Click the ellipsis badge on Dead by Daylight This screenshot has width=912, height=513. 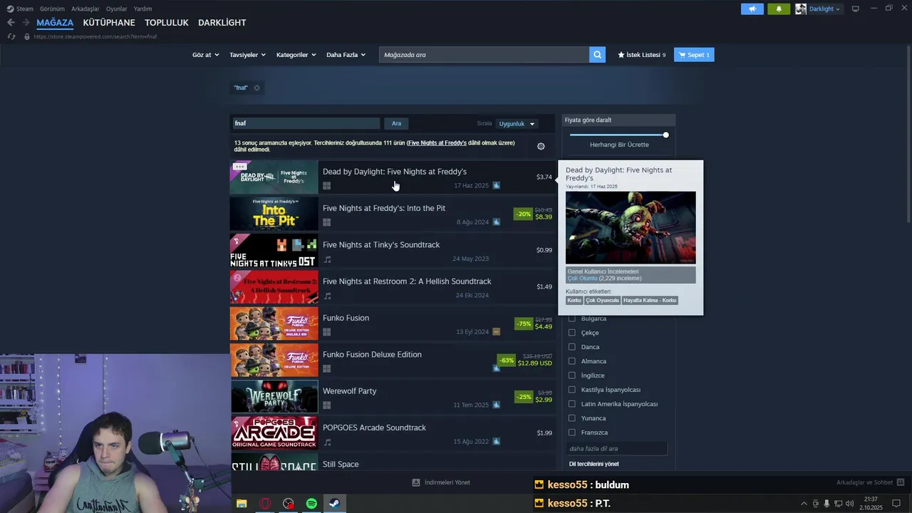tap(239, 167)
